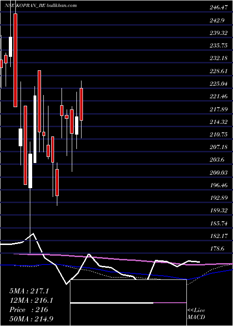Click the white candle with long wick to 178
The width and height of the screenshot is (233, 326).
tap(30, 171)
